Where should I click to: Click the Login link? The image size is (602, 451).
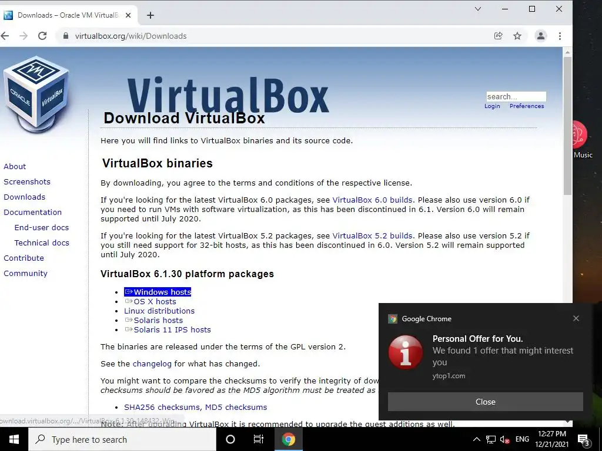point(492,106)
